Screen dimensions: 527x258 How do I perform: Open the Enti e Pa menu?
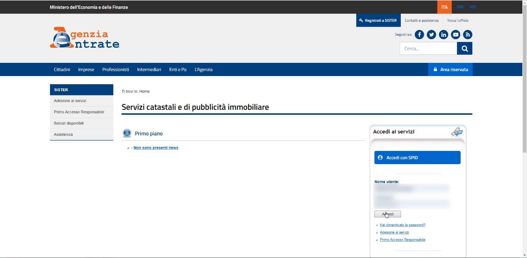pyautogui.click(x=178, y=69)
